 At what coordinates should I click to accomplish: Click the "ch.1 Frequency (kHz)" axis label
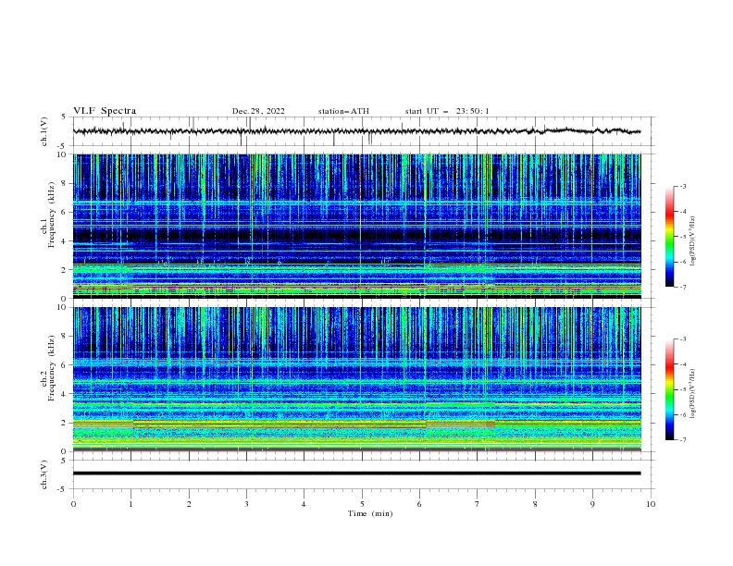(x=48, y=213)
